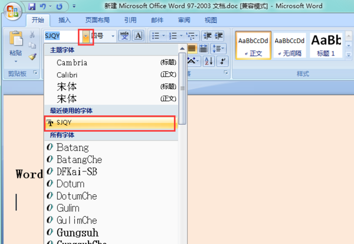Viewport: 354px width, 244px height.
Task: Increase the paragraph indent
Action: [218, 35]
